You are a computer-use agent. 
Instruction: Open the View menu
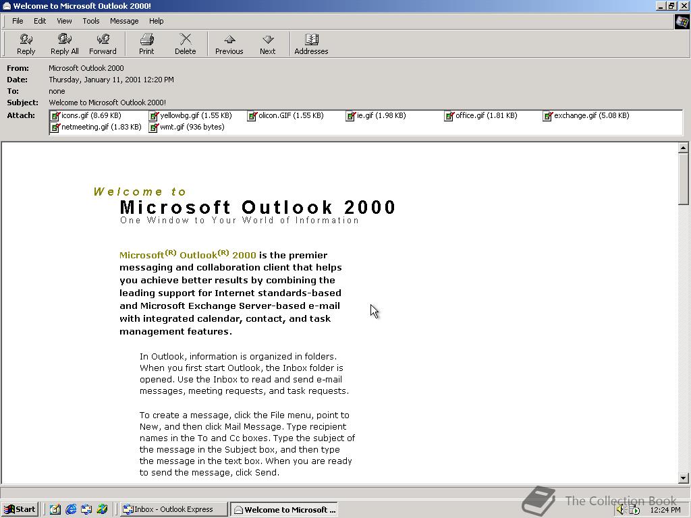coord(64,21)
